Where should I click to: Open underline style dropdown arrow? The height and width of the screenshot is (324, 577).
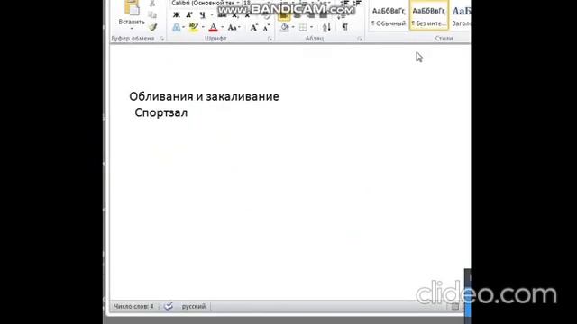pos(212,15)
